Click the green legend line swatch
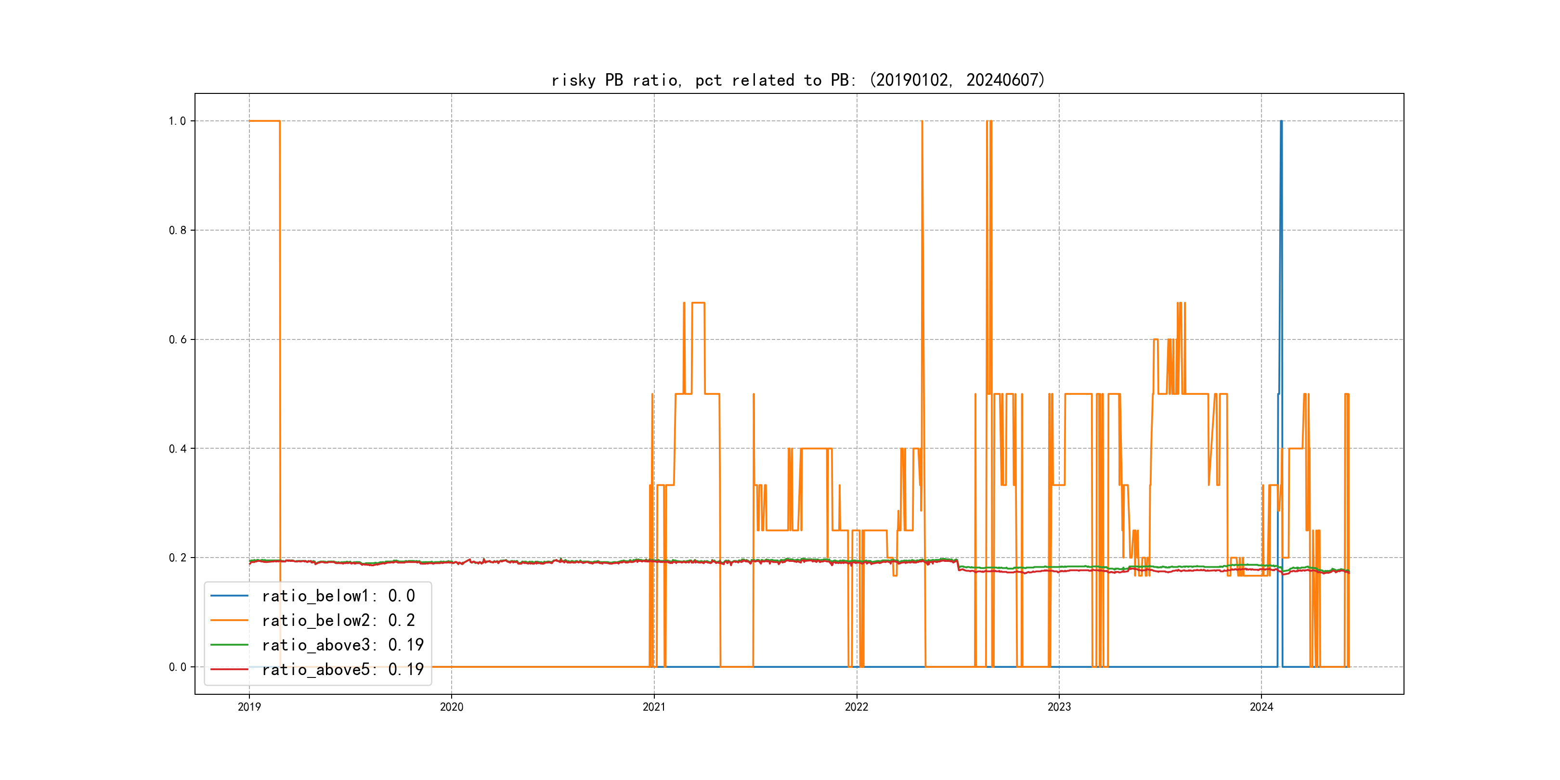1560x780 pixels. tap(229, 645)
